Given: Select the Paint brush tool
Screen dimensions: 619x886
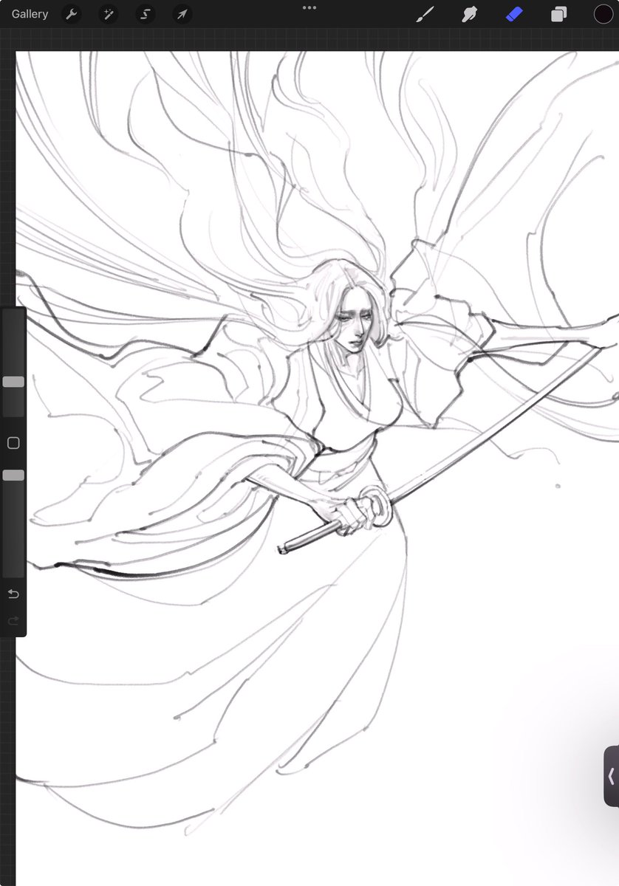Looking at the screenshot, I should (x=426, y=14).
